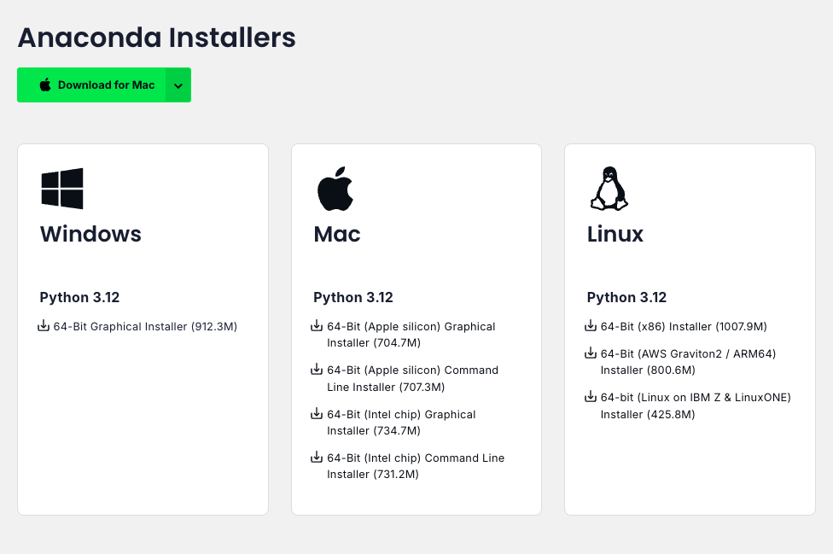Click the Apple icon inside the green download button
Image resolution: width=833 pixels, height=554 pixels.
tap(44, 85)
